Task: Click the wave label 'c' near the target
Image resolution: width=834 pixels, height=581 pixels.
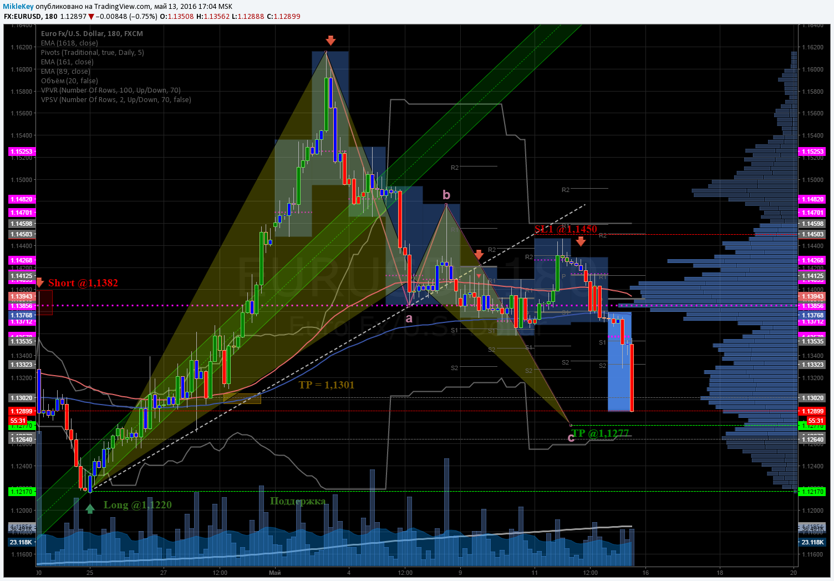Action: [x=571, y=438]
